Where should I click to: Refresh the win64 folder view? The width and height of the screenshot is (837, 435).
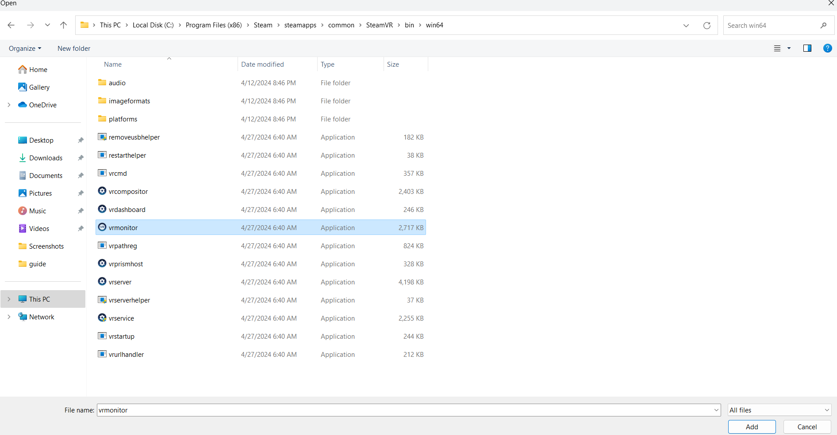tap(707, 26)
